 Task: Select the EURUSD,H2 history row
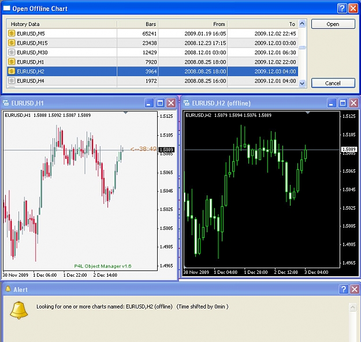point(152,71)
